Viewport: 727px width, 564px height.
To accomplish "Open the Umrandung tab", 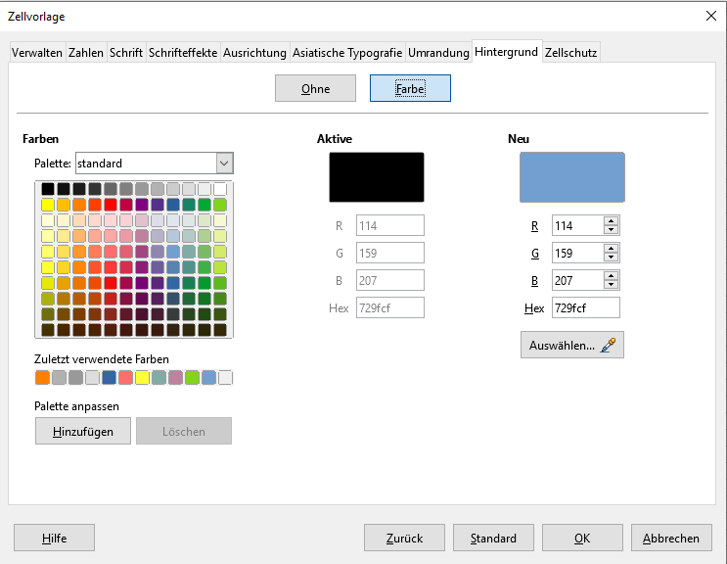I will [x=438, y=53].
